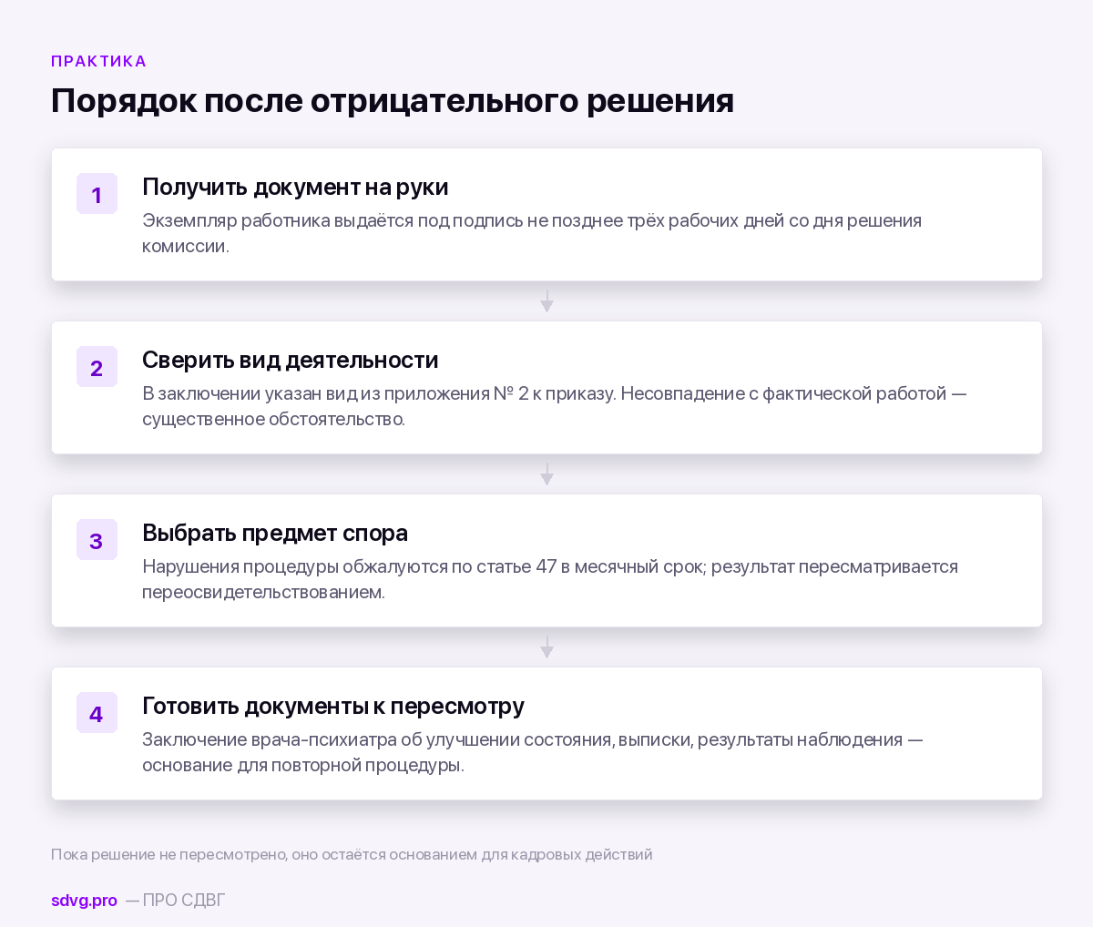Click the text starting 'Экземпляр работника выдаётся'
1093x927 pixels.
pyautogui.click(x=532, y=233)
